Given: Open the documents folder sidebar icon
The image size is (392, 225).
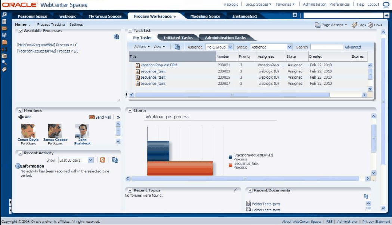Looking at the screenshot, I should (x=4, y=56).
